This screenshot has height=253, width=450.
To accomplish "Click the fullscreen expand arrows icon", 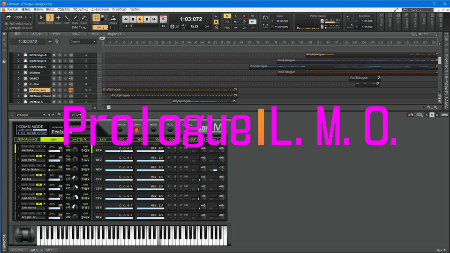I will click(396, 10).
